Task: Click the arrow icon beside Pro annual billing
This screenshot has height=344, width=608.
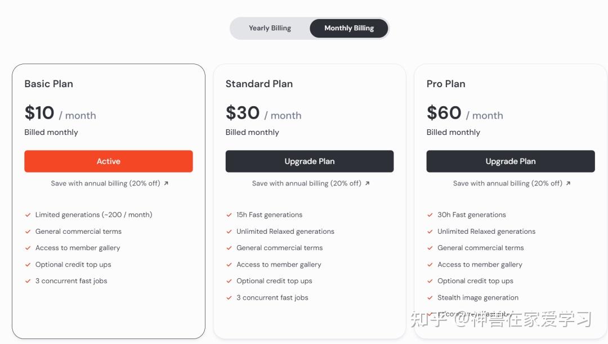Action: (x=568, y=183)
